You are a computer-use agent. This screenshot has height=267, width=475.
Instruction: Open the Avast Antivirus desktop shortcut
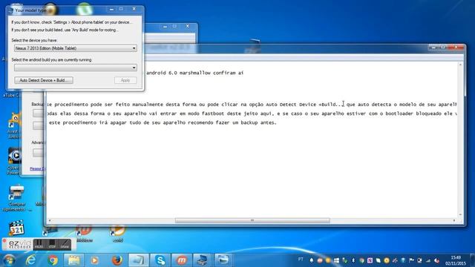pos(13,126)
